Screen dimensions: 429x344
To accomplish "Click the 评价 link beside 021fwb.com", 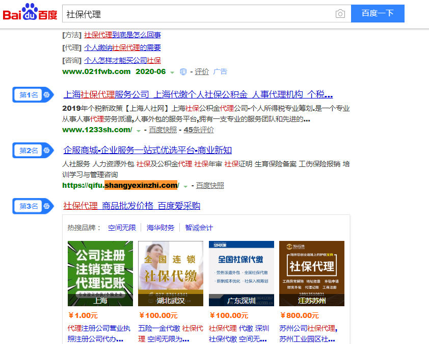I will coord(202,72).
